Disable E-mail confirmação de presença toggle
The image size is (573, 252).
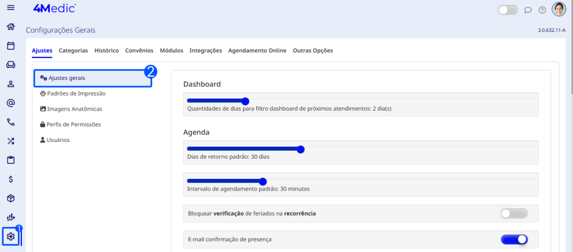tap(514, 239)
